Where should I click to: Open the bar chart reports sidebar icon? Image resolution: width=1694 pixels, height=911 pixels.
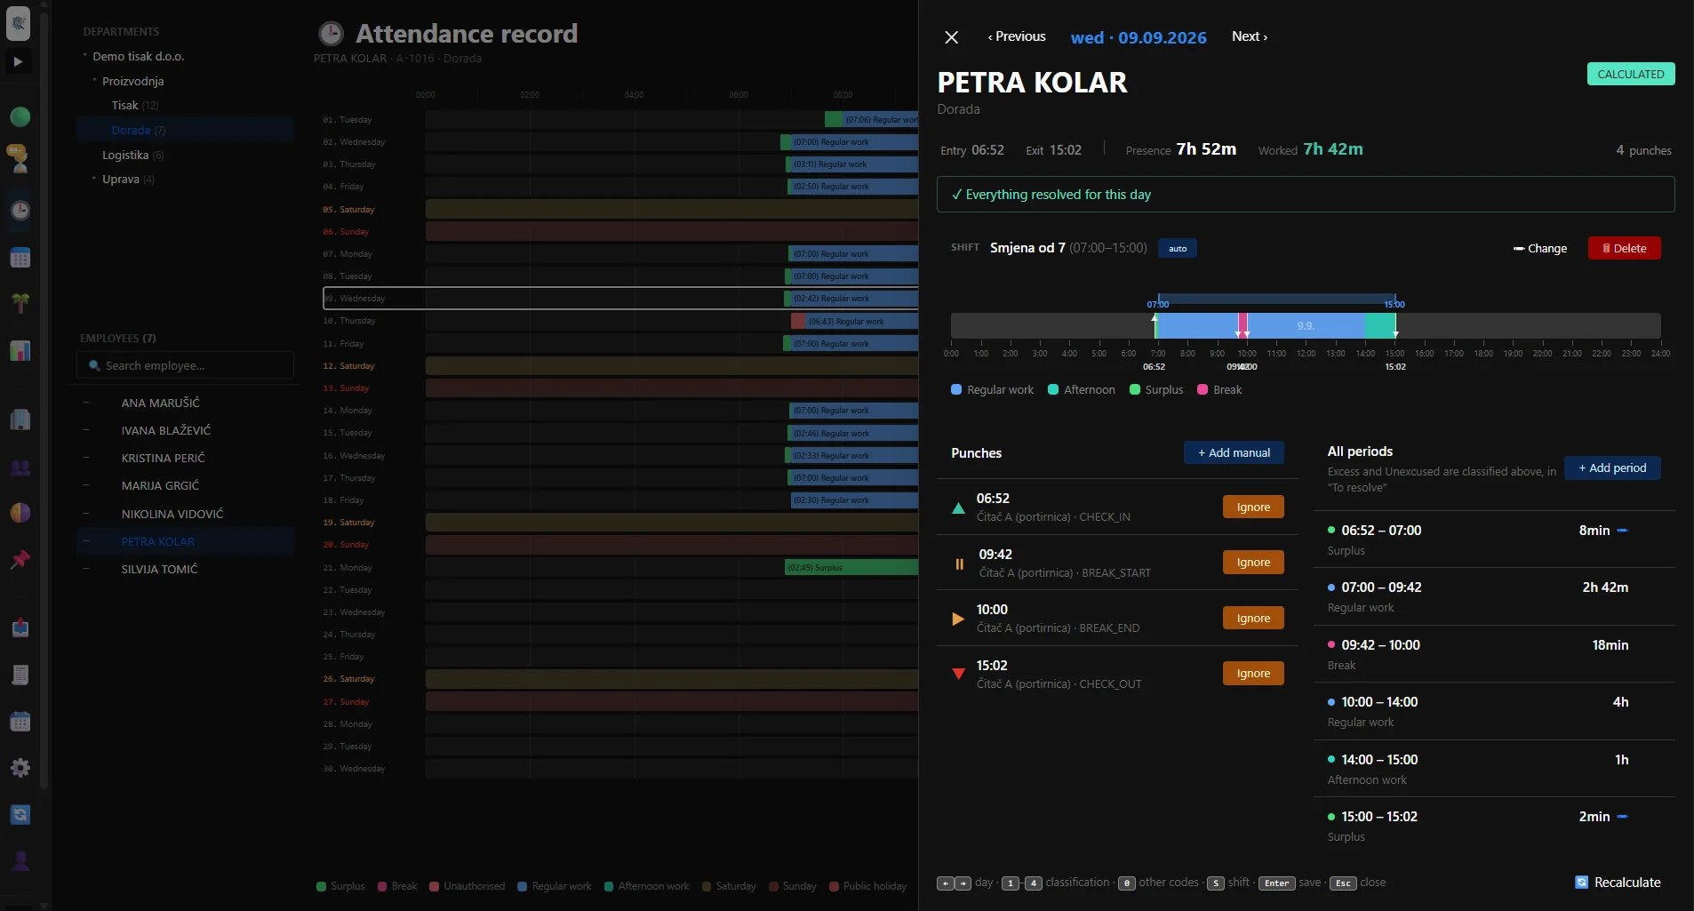pos(20,350)
